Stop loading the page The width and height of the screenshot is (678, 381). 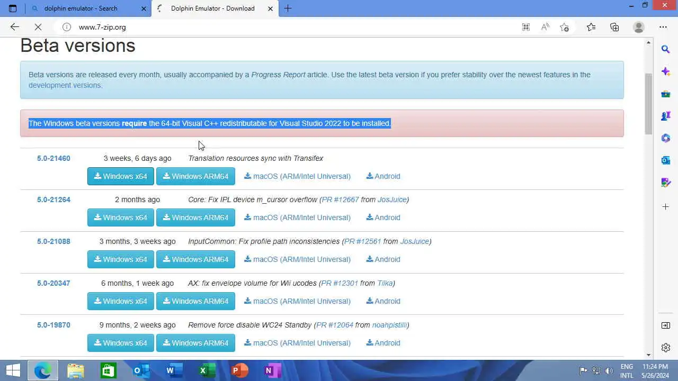tap(38, 27)
